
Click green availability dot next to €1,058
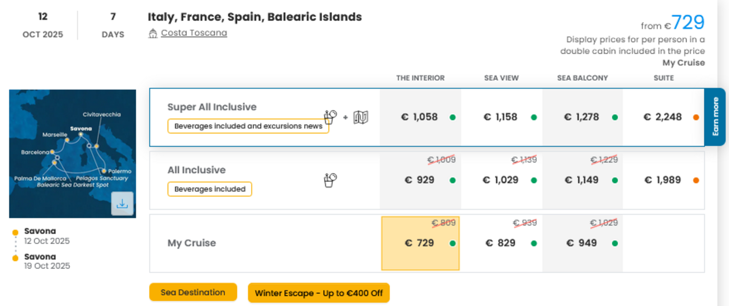453,117
